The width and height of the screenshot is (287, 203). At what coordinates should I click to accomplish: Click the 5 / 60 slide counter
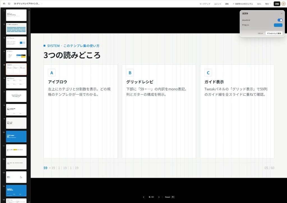coord(151,197)
